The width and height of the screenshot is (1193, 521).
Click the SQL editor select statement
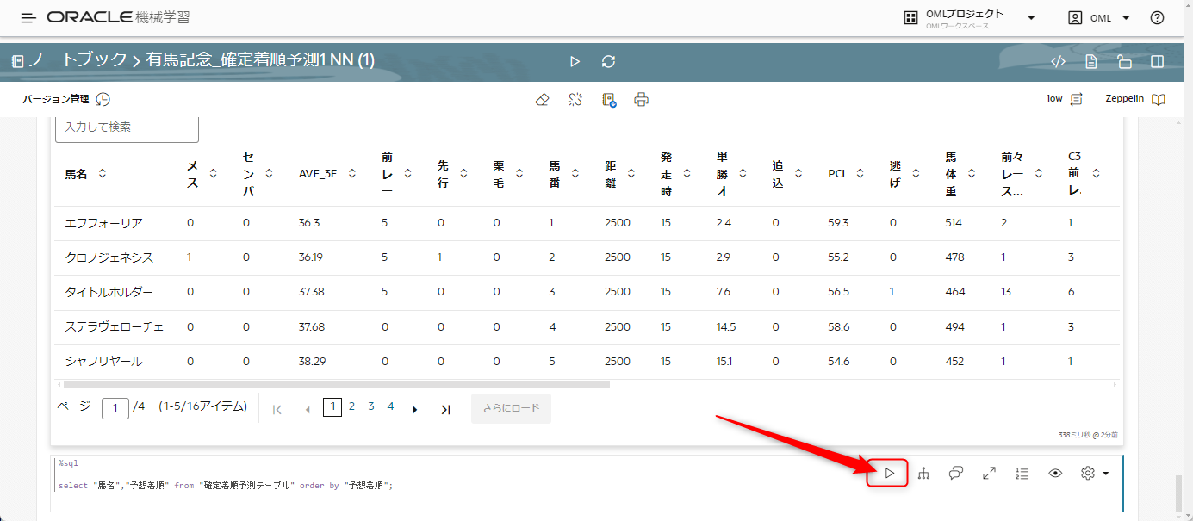point(226,486)
